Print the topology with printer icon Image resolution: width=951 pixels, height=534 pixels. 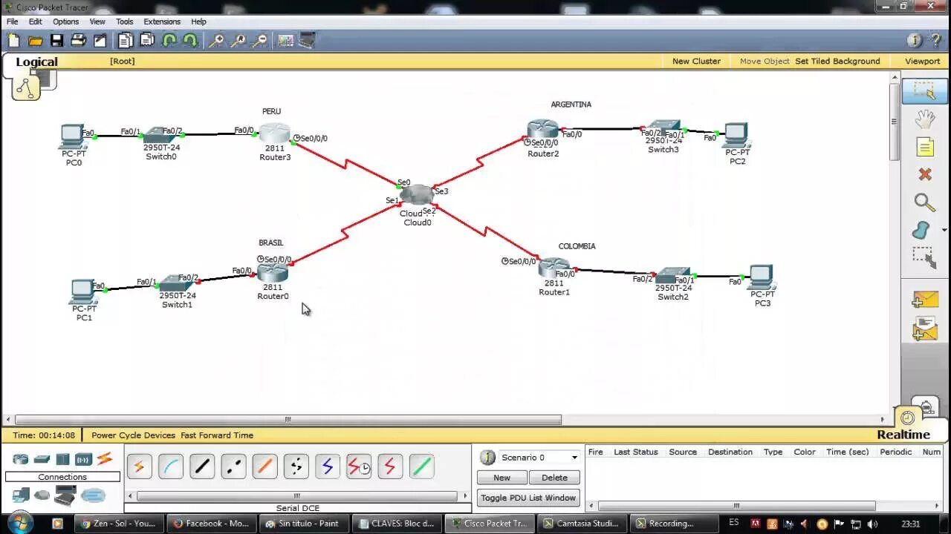[78, 41]
